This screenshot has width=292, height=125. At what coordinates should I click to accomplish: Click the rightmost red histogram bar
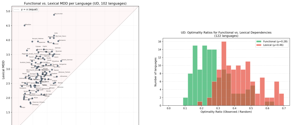pos(281,100)
